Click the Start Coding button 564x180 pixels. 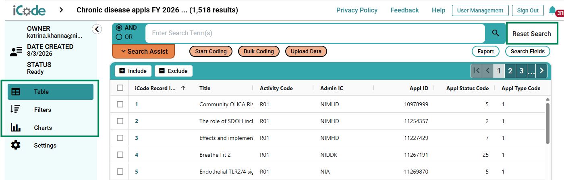(211, 51)
